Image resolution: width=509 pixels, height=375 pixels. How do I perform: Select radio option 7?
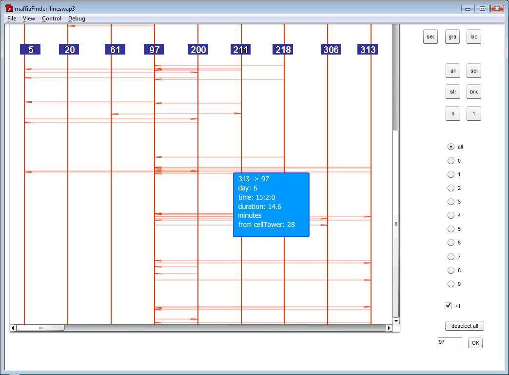tap(451, 257)
